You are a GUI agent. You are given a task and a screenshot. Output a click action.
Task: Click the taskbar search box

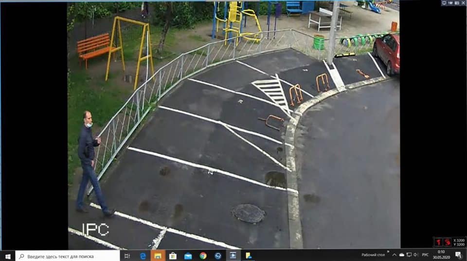click(68, 256)
